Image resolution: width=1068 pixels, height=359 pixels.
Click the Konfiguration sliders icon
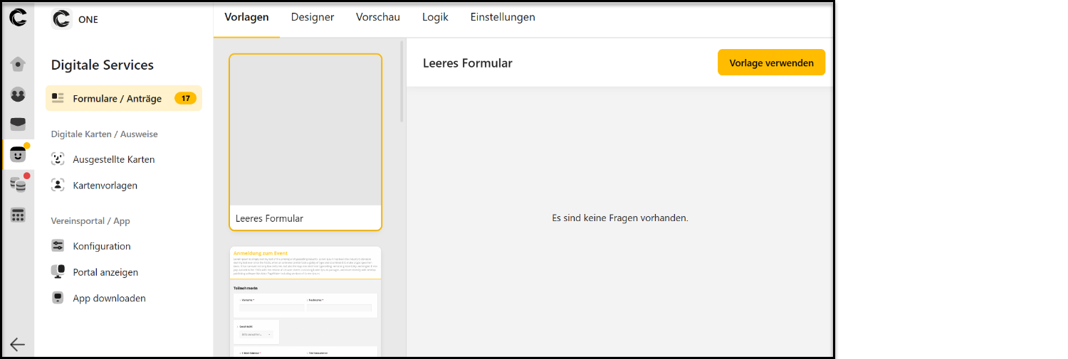click(x=58, y=246)
